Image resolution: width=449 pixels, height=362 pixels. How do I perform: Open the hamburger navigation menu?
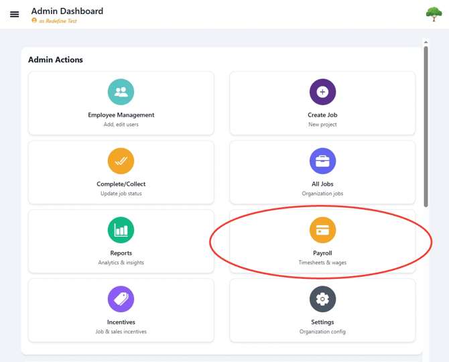[14, 14]
